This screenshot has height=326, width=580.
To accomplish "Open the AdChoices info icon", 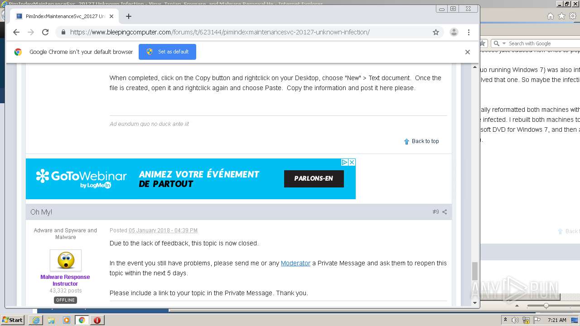I will click(344, 162).
